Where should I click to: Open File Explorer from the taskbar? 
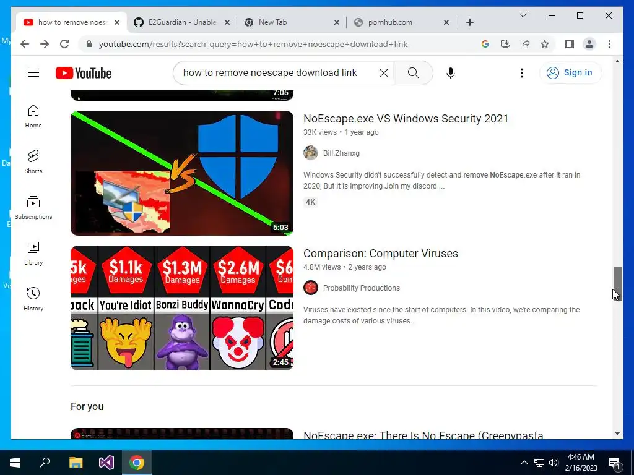point(76,463)
